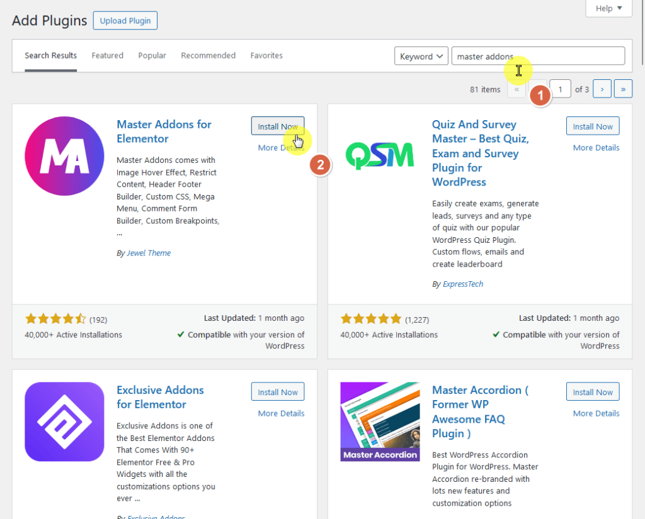Click the plugin search input field
The width and height of the screenshot is (645, 519).
coord(538,56)
